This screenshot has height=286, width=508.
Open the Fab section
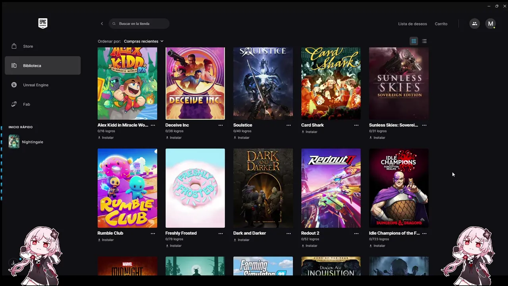pyautogui.click(x=42, y=104)
